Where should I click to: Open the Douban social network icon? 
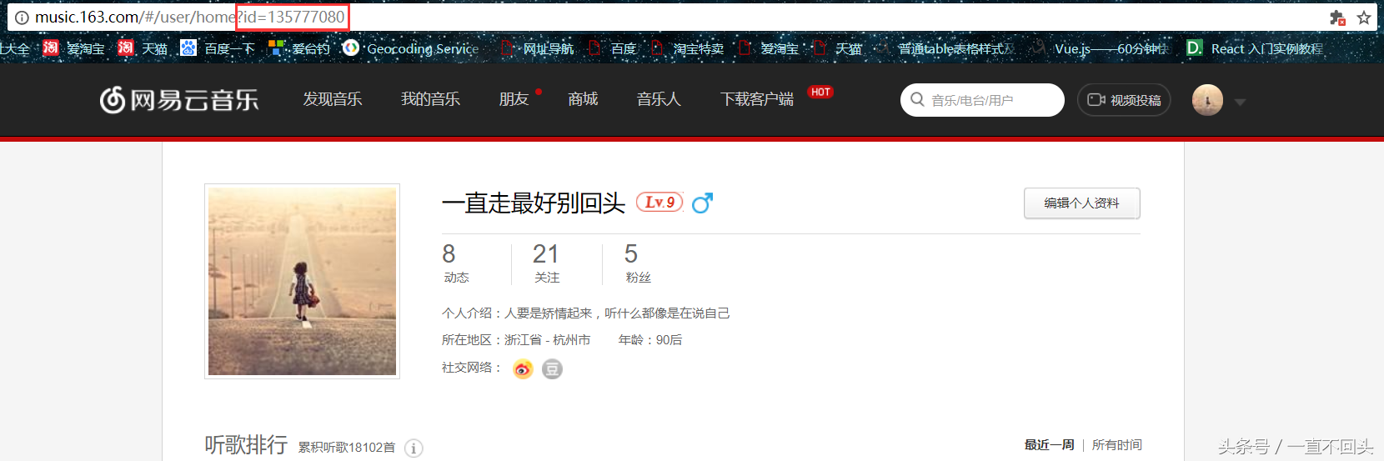552,368
